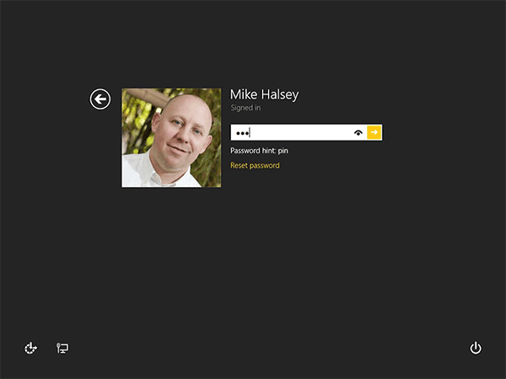Focus the password input field

click(299, 132)
